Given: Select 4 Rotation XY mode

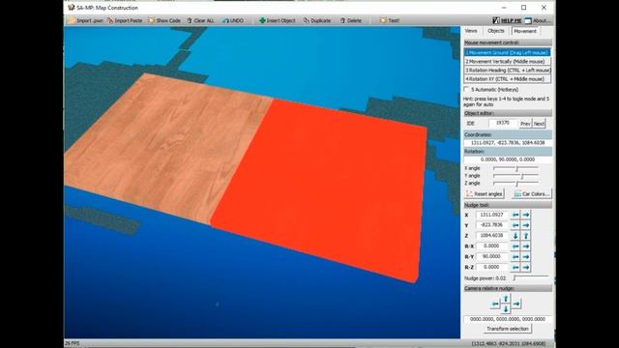Looking at the screenshot, I should coord(507,78).
